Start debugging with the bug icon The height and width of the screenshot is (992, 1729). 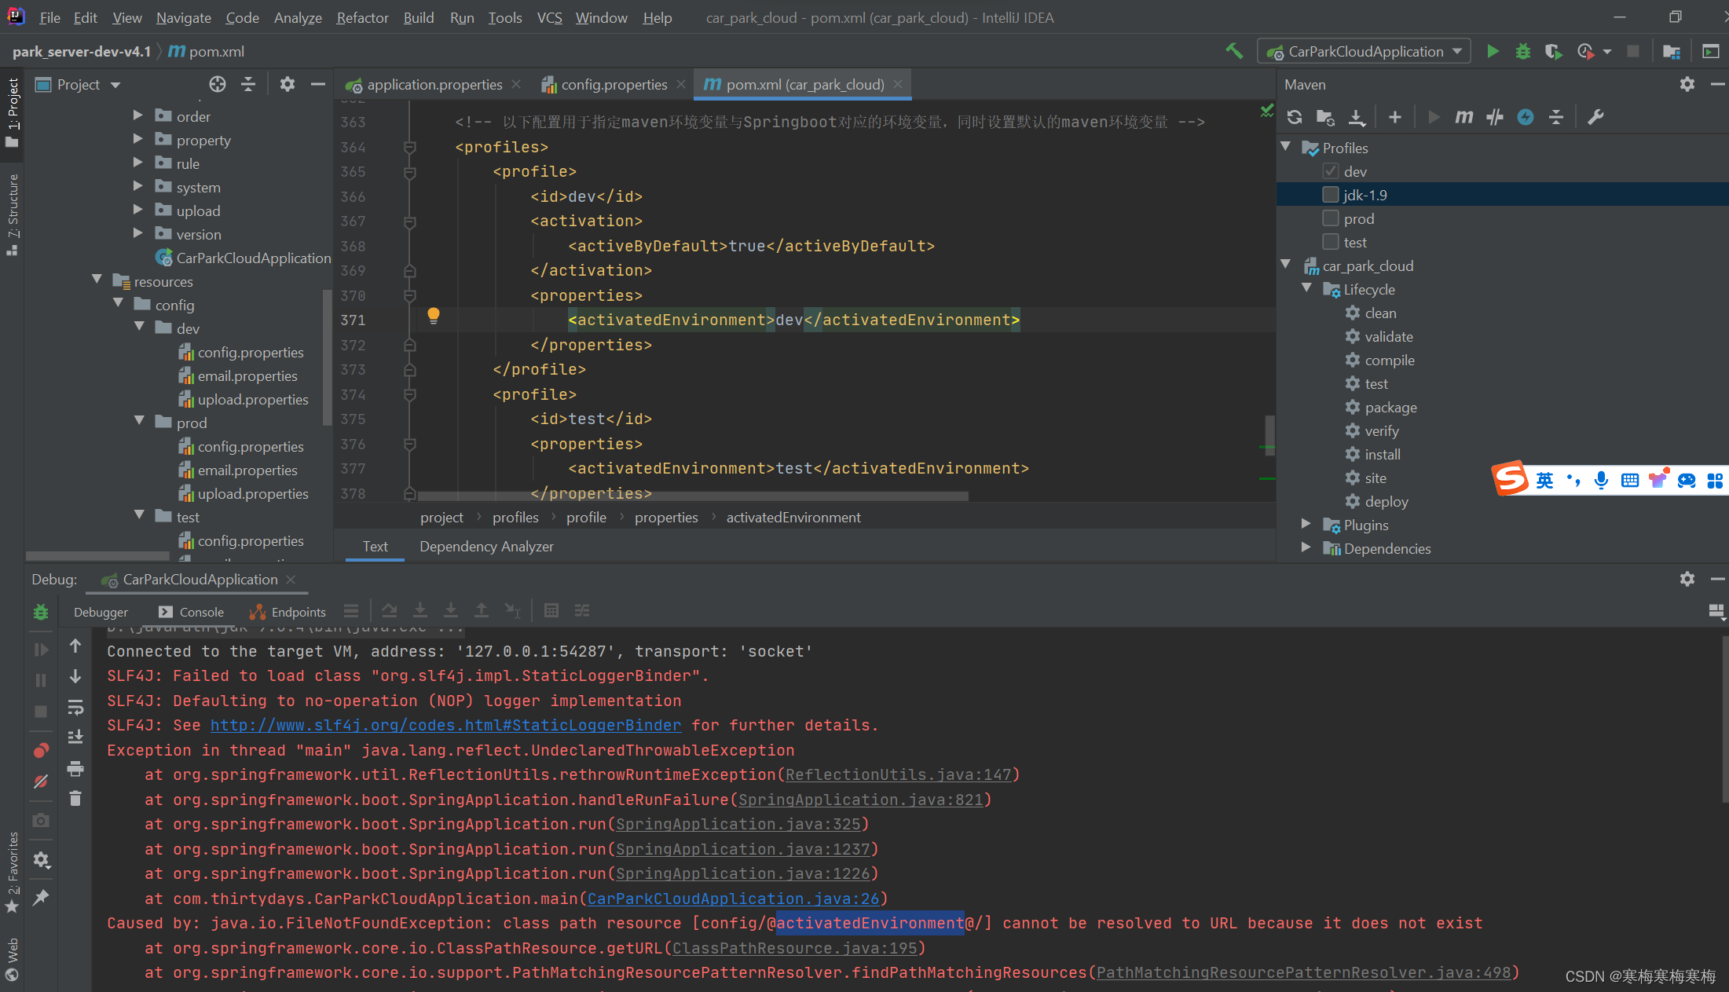[x=1522, y=50]
